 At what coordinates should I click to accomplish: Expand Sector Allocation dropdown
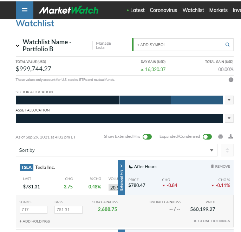(x=229, y=100)
